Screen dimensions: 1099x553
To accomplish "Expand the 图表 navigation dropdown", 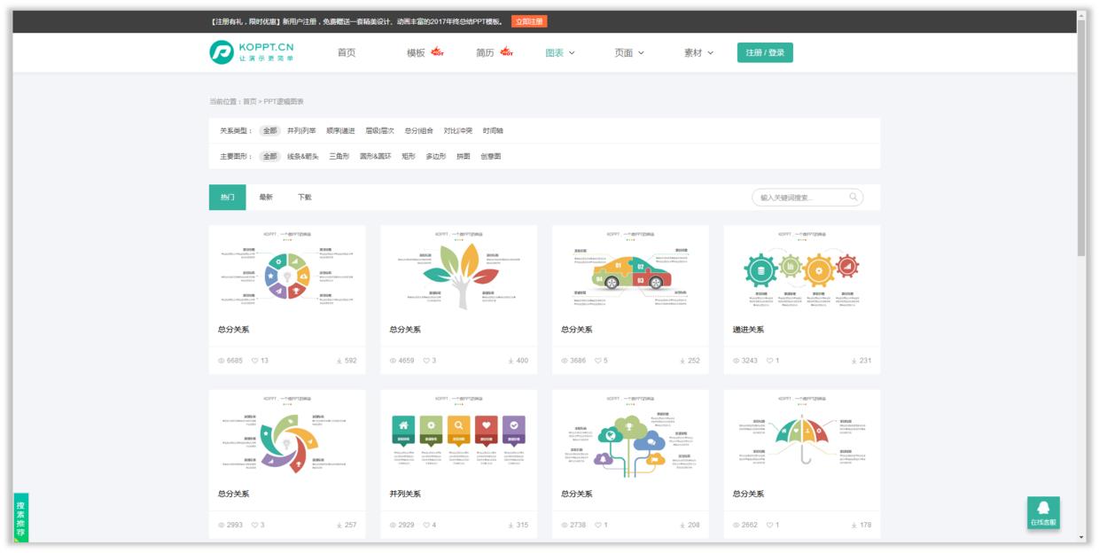I will 559,52.
